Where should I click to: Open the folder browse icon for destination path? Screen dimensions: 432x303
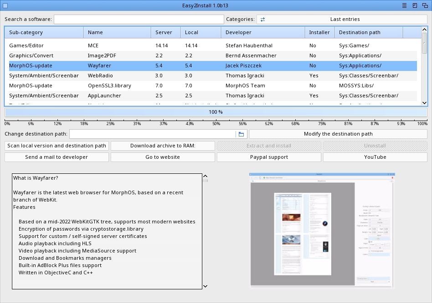241,134
